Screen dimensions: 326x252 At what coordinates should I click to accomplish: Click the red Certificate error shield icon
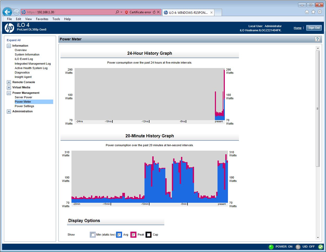click(x=126, y=12)
